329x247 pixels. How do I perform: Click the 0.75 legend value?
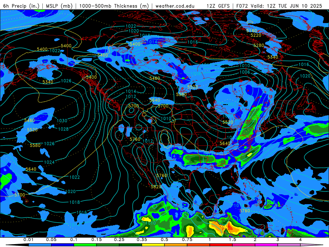pyautogui.click(x=187, y=240)
